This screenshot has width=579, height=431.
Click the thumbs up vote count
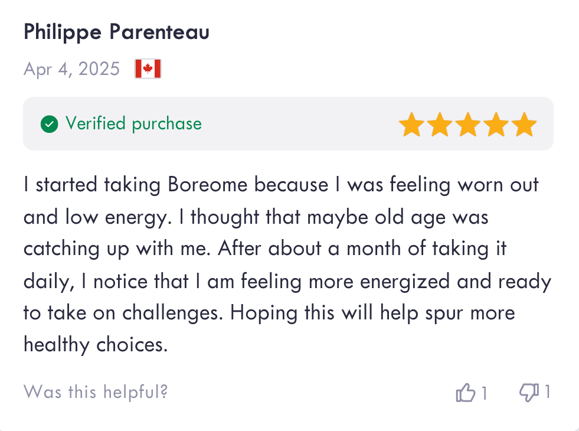click(x=484, y=393)
